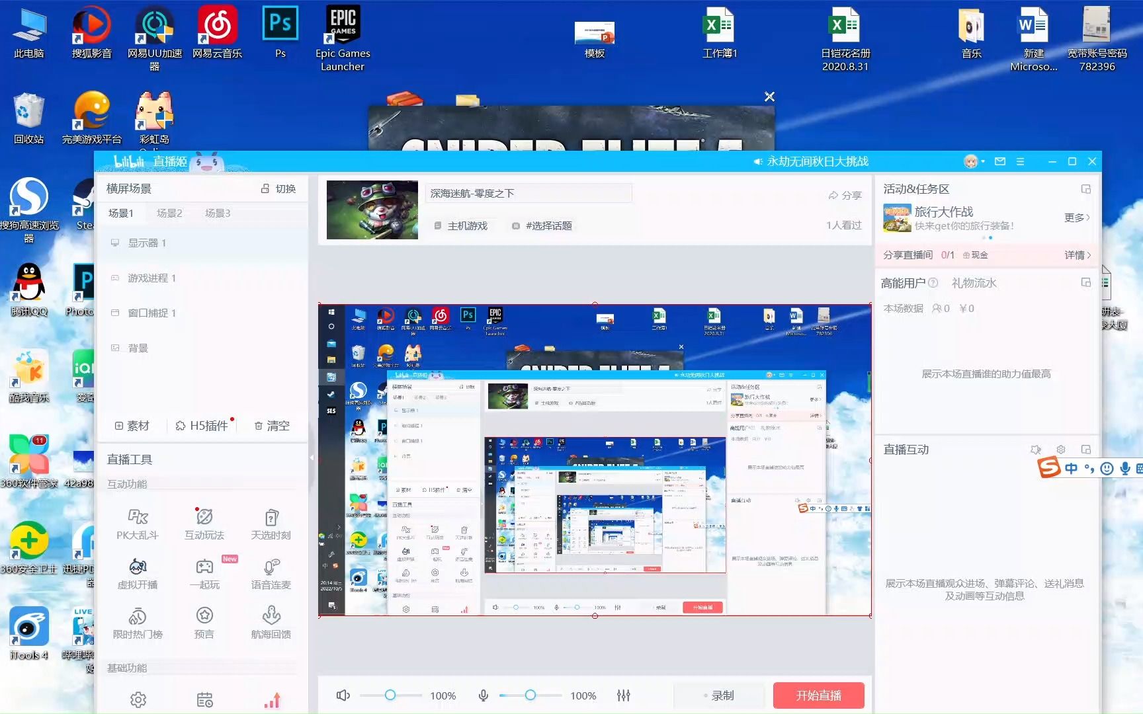Viewport: 1143px width, 714px height.
Task: Switch to 高能用户 tab
Action: [903, 283]
